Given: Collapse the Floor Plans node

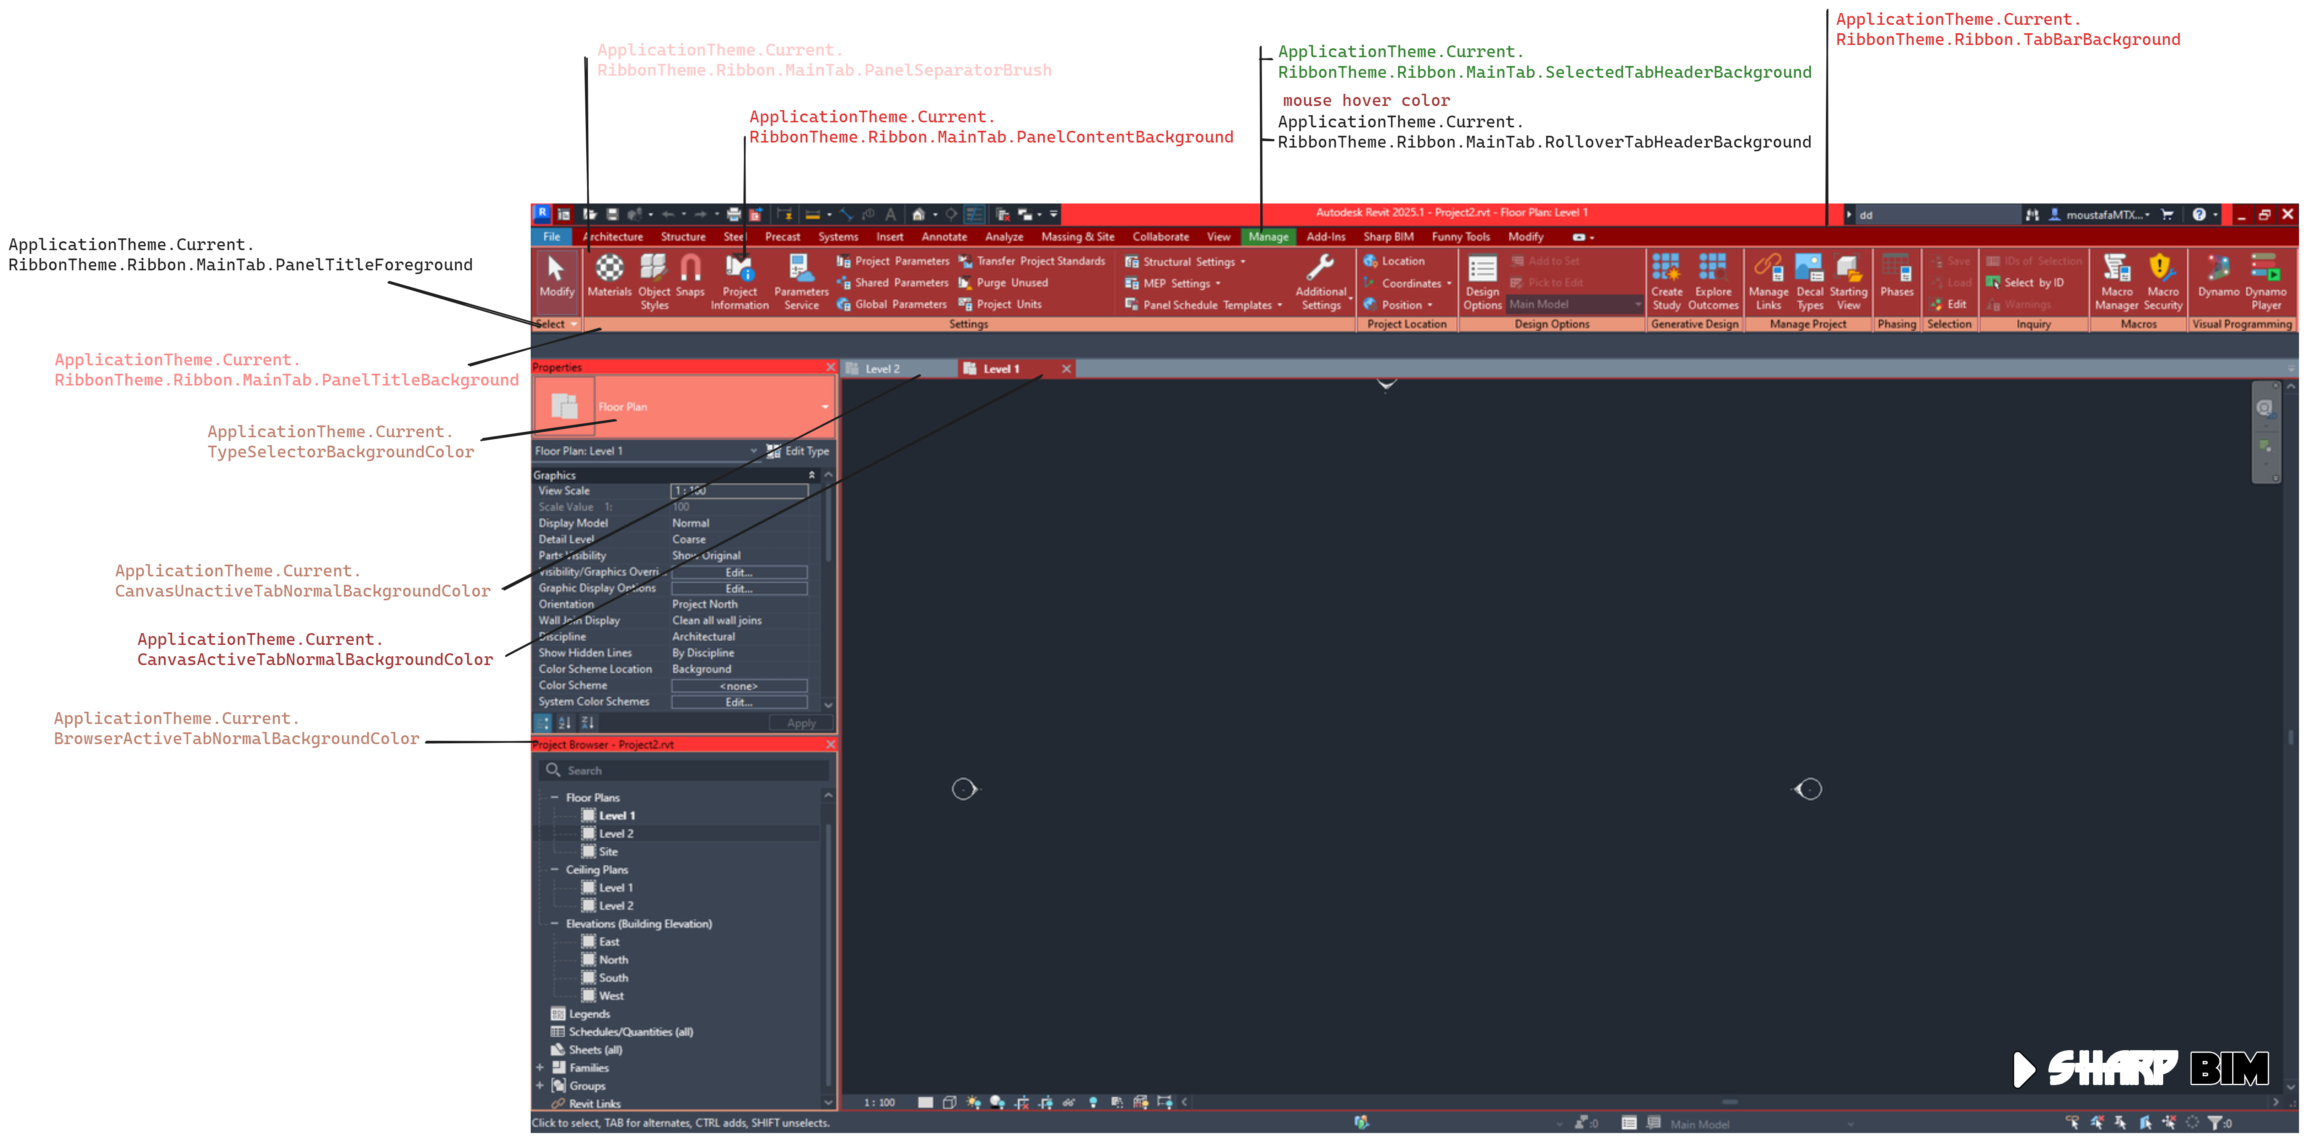Looking at the screenshot, I should click(555, 797).
